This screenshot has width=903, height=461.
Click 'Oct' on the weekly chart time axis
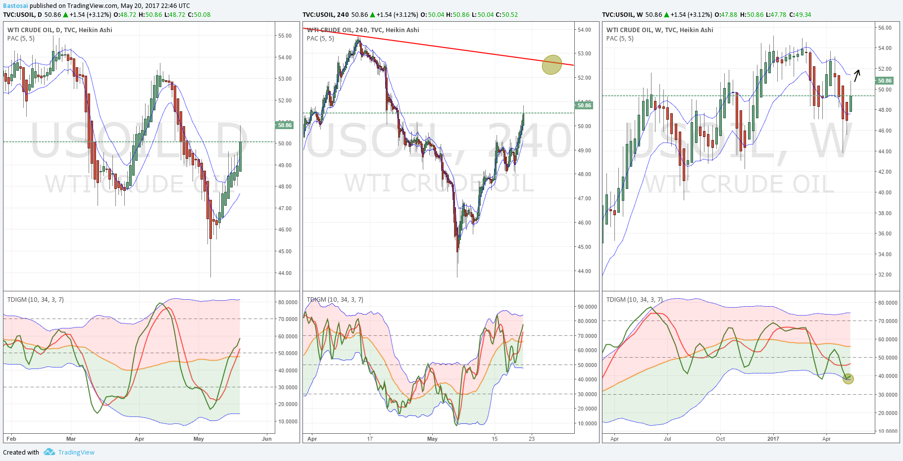pyautogui.click(x=720, y=439)
